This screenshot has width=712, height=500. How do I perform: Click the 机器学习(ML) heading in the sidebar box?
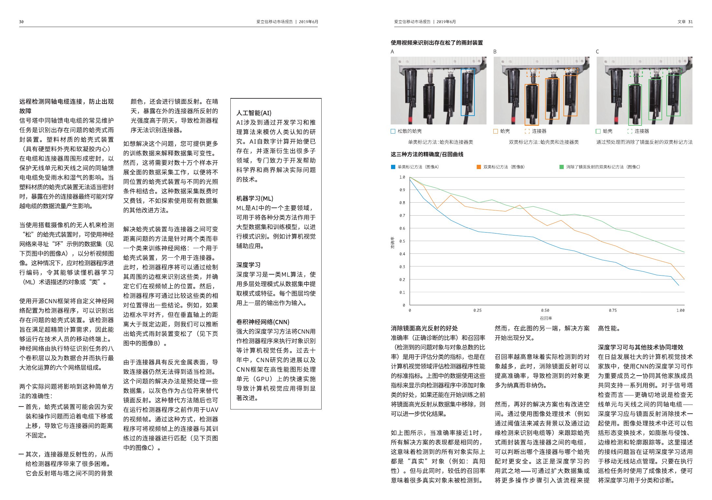pos(254,199)
